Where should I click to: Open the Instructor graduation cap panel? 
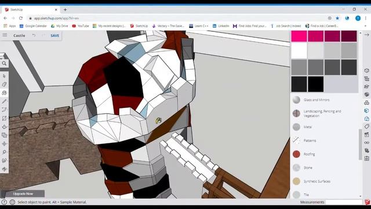(x=366, y=87)
